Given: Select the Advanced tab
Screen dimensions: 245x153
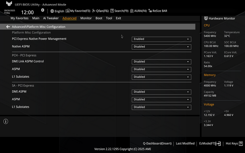Looking at the screenshot, I should [69, 18].
